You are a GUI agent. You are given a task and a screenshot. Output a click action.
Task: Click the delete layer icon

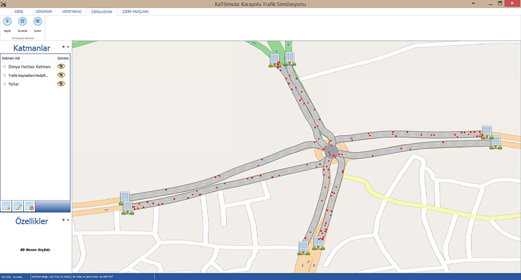(29, 206)
